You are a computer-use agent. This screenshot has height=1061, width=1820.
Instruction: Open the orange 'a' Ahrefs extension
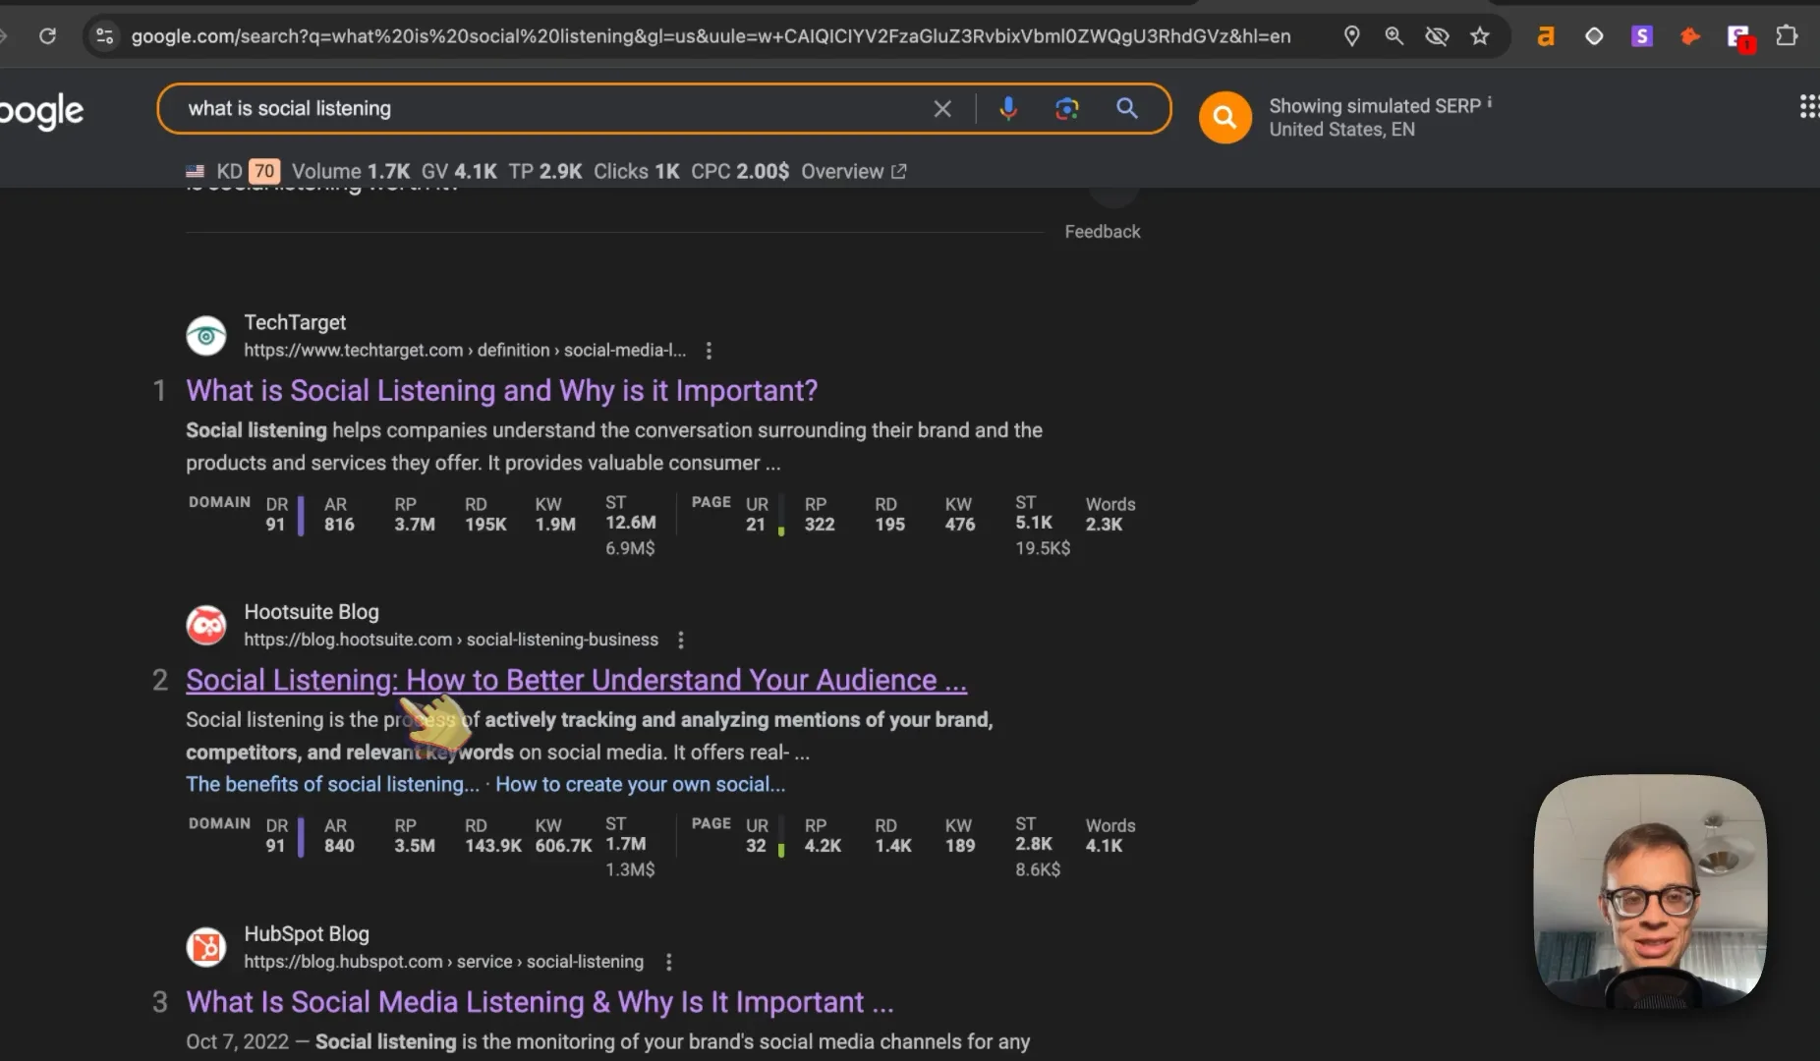[1546, 36]
